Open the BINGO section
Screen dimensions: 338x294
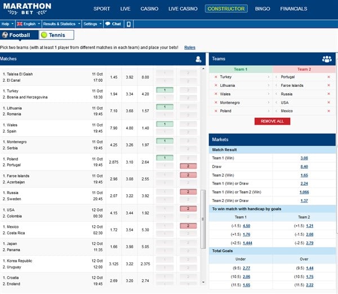263,9
